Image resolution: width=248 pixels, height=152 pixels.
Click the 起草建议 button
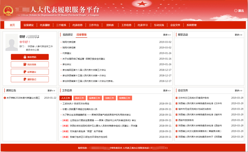click(30, 72)
